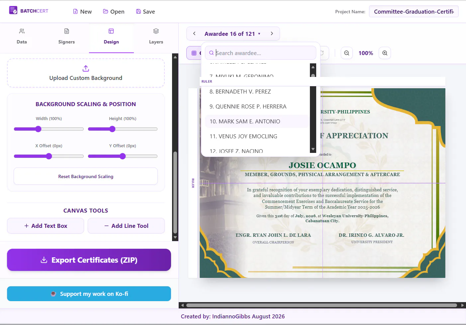Click the 100% zoom level text

point(366,53)
